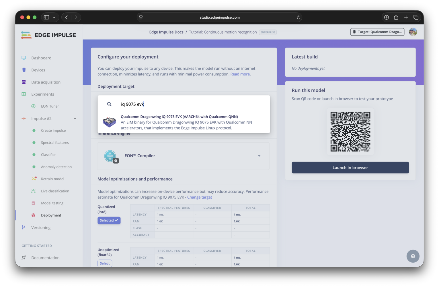Follow the Read more link
Image resolution: width=439 pixels, height=287 pixels.
pyautogui.click(x=240, y=74)
